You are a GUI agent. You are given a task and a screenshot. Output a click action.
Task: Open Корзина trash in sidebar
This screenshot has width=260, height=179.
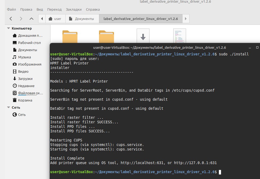point(25,100)
